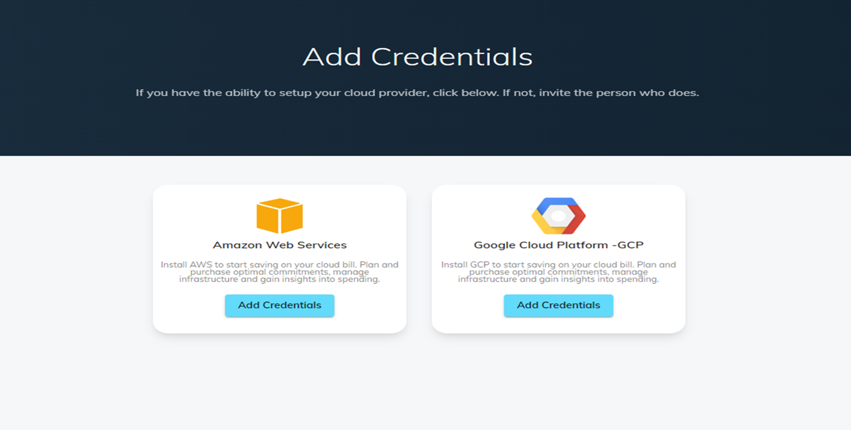851x430 pixels.
Task: Click the white center of the GCP logo
Action: (x=558, y=216)
